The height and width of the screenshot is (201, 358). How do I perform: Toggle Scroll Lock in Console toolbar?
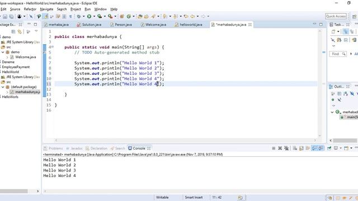coord(301,149)
